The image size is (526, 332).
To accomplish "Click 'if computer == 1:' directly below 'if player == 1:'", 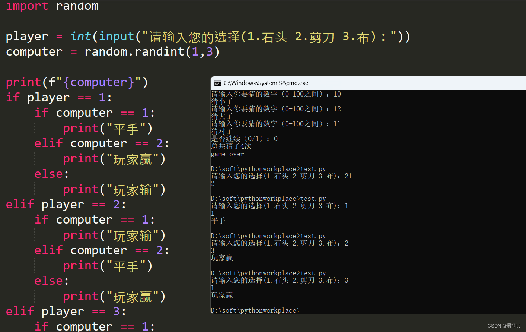I will [95, 113].
